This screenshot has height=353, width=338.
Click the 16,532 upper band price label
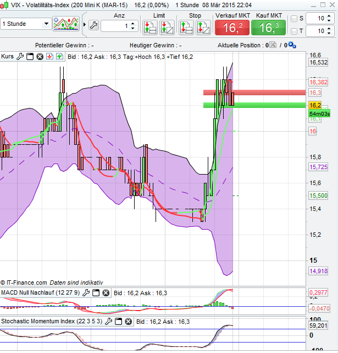tap(318, 62)
